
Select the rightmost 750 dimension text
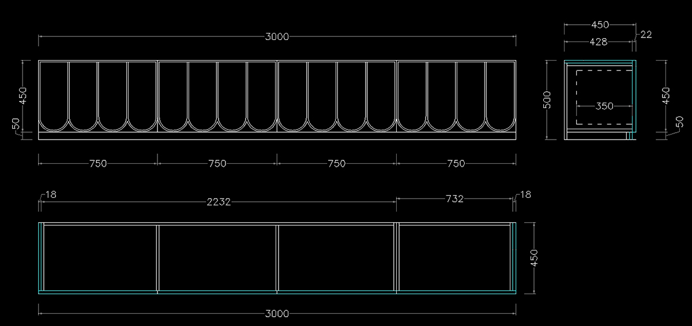coord(456,164)
